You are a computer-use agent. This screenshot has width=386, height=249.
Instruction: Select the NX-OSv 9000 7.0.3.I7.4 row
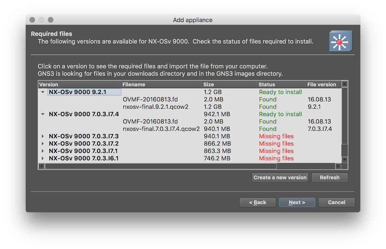[x=190, y=114]
